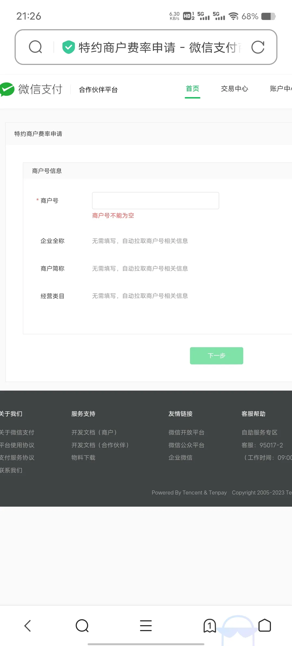292x646 pixels.
Task: Tap the WeChat Pay logo
Action: coord(31,89)
